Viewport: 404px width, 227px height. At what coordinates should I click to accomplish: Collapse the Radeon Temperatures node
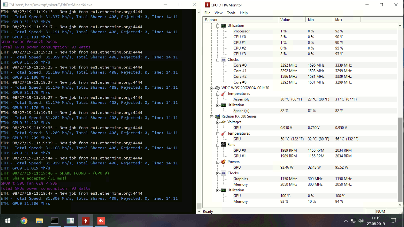217,133
